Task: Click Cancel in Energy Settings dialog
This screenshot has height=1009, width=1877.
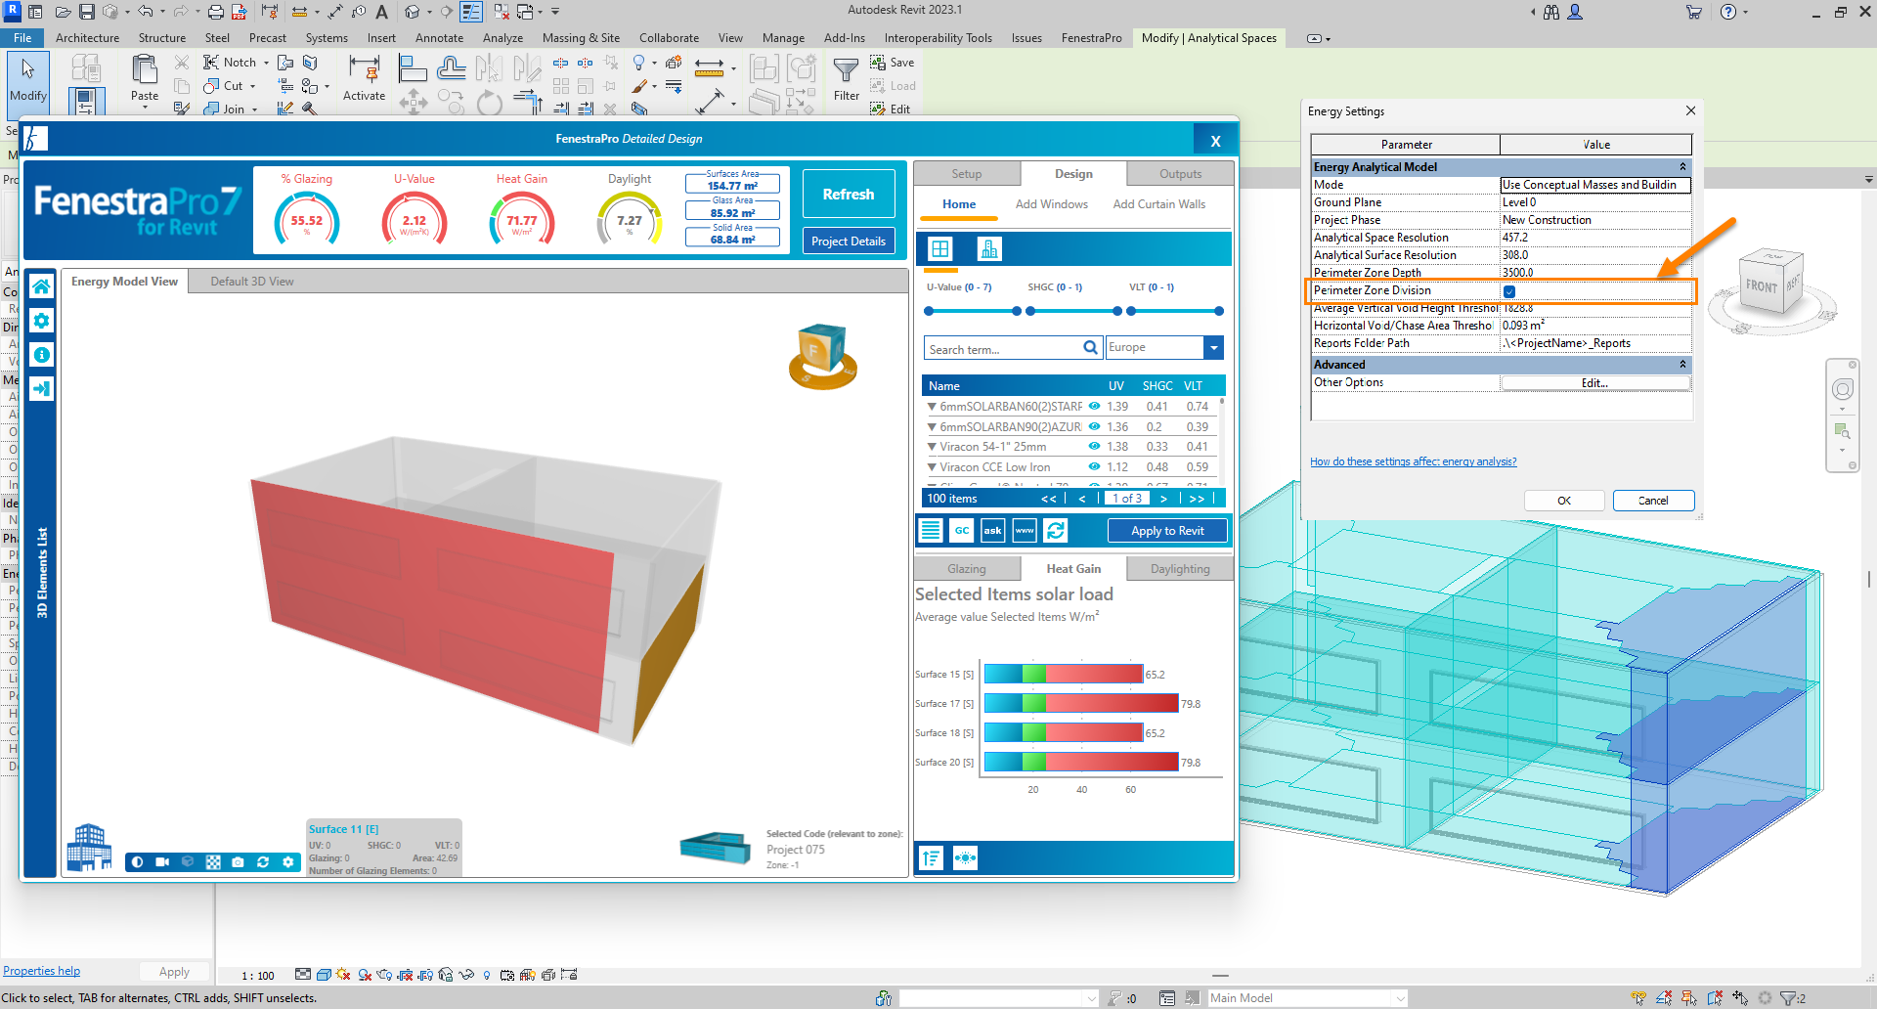Action: pos(1653,501)
